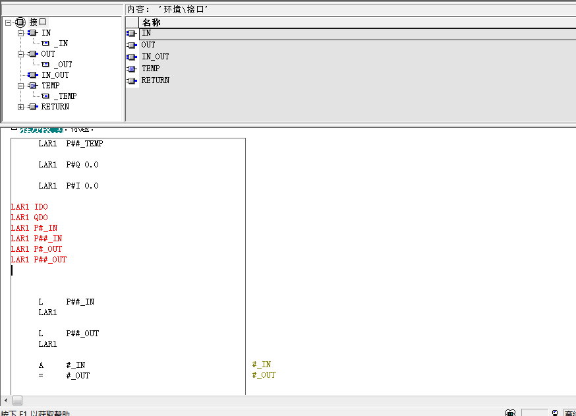576x416 pixels.
Task: Click the code line L P##_OUT
Action: [69, 334]
